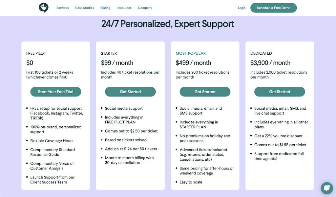Click the $99 / month price text

[117, 63]
